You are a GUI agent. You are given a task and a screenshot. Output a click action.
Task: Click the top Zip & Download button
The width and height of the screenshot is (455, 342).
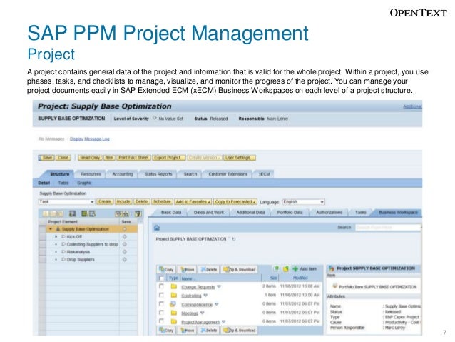pyautogui.click(x=240, y=269)
